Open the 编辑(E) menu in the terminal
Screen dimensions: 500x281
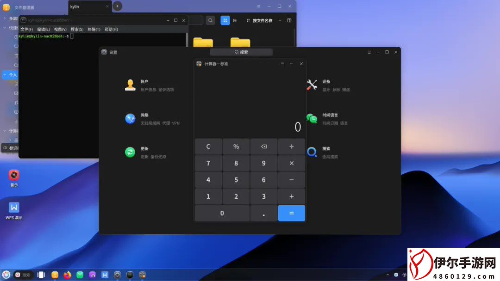(44, 29)
